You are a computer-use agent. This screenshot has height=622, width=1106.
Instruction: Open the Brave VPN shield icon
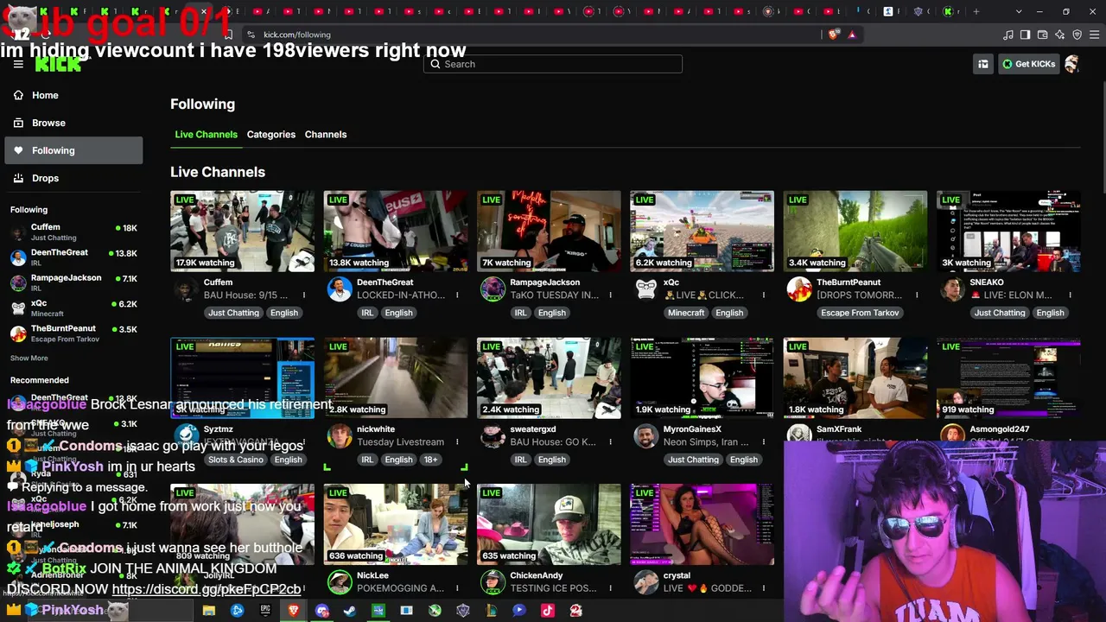point(1077,35)
